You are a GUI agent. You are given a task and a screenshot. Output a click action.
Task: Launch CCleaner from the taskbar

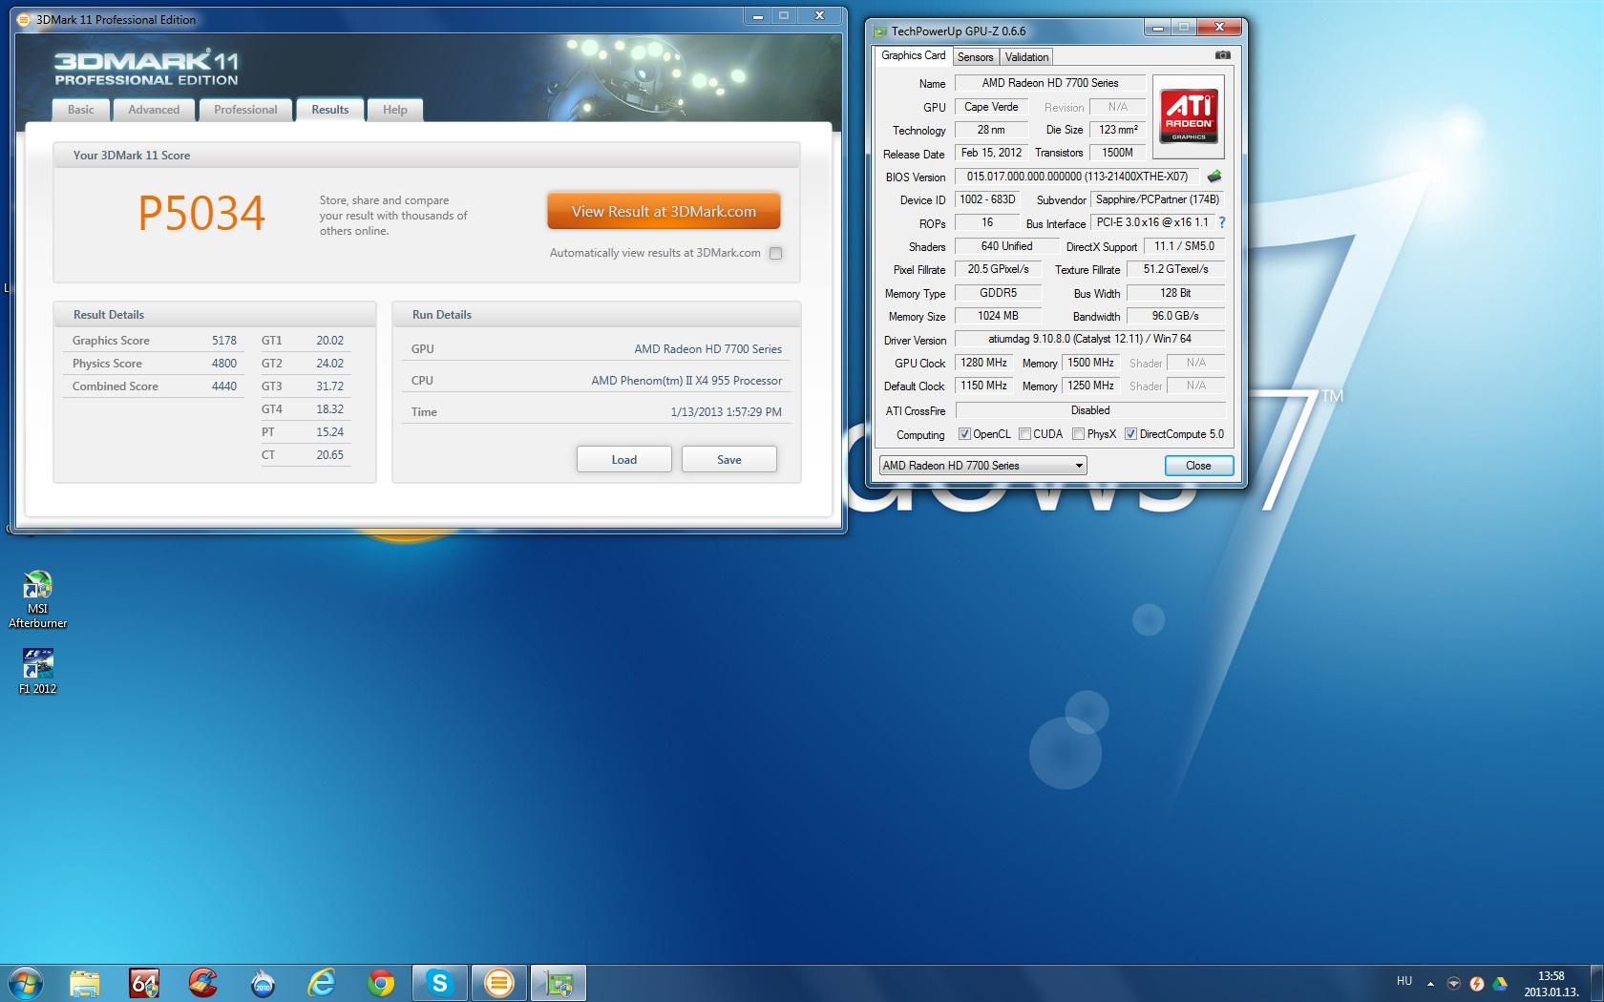202,982
